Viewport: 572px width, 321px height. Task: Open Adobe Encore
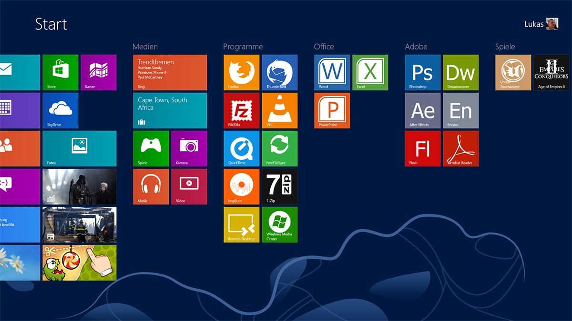[460, 110]
